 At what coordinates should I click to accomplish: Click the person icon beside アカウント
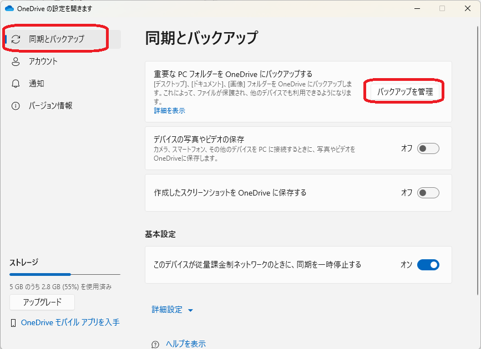point(16,61)
